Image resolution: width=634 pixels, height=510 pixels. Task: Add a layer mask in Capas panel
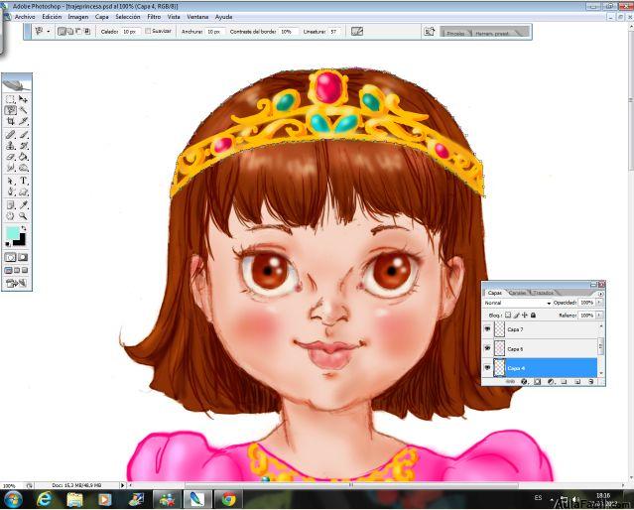coord(538,381)
